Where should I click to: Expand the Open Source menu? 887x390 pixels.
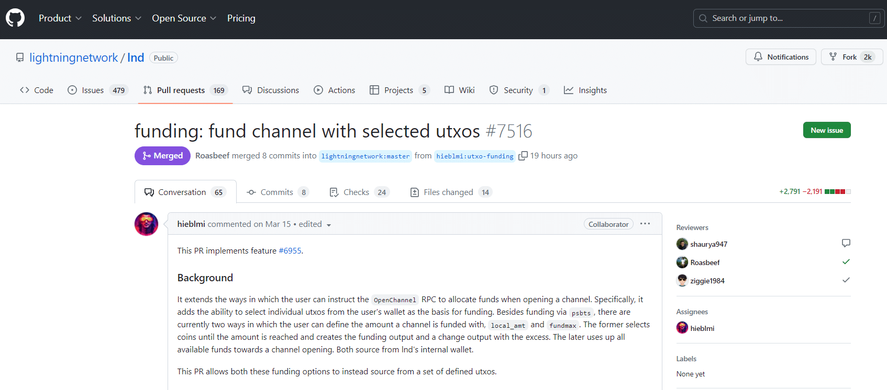coord(184,18)
